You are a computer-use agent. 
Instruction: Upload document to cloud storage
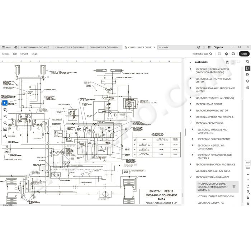[x=226, y=54]
